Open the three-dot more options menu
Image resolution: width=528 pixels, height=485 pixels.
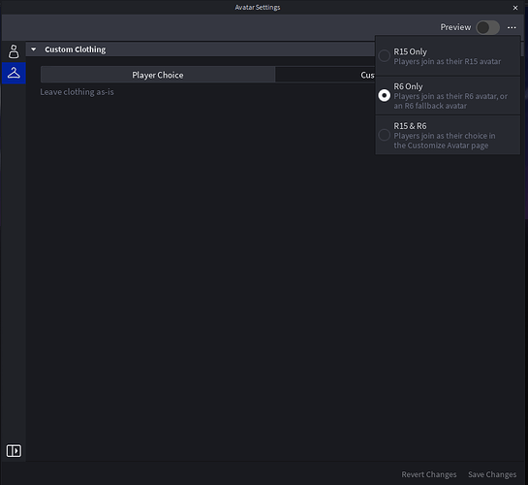click(512, 27)
